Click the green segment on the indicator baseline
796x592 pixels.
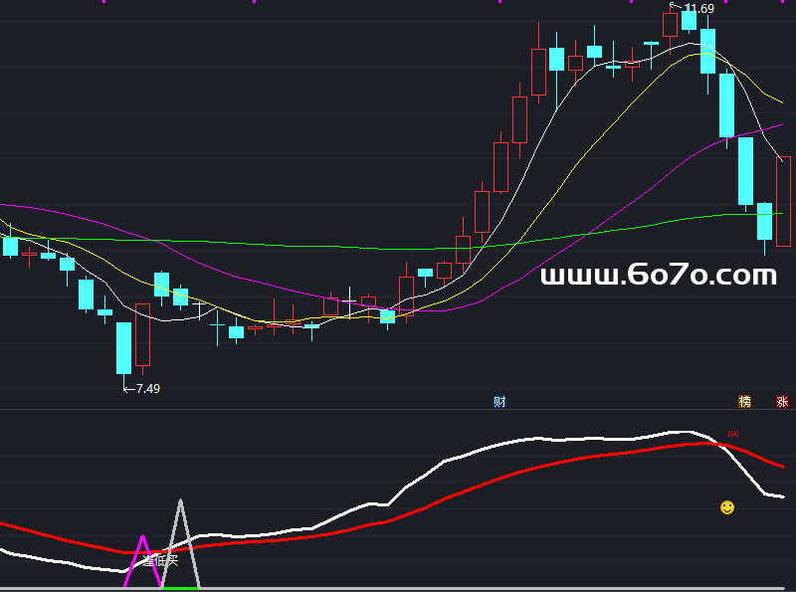pyautogui.click(x=180, y=588)
